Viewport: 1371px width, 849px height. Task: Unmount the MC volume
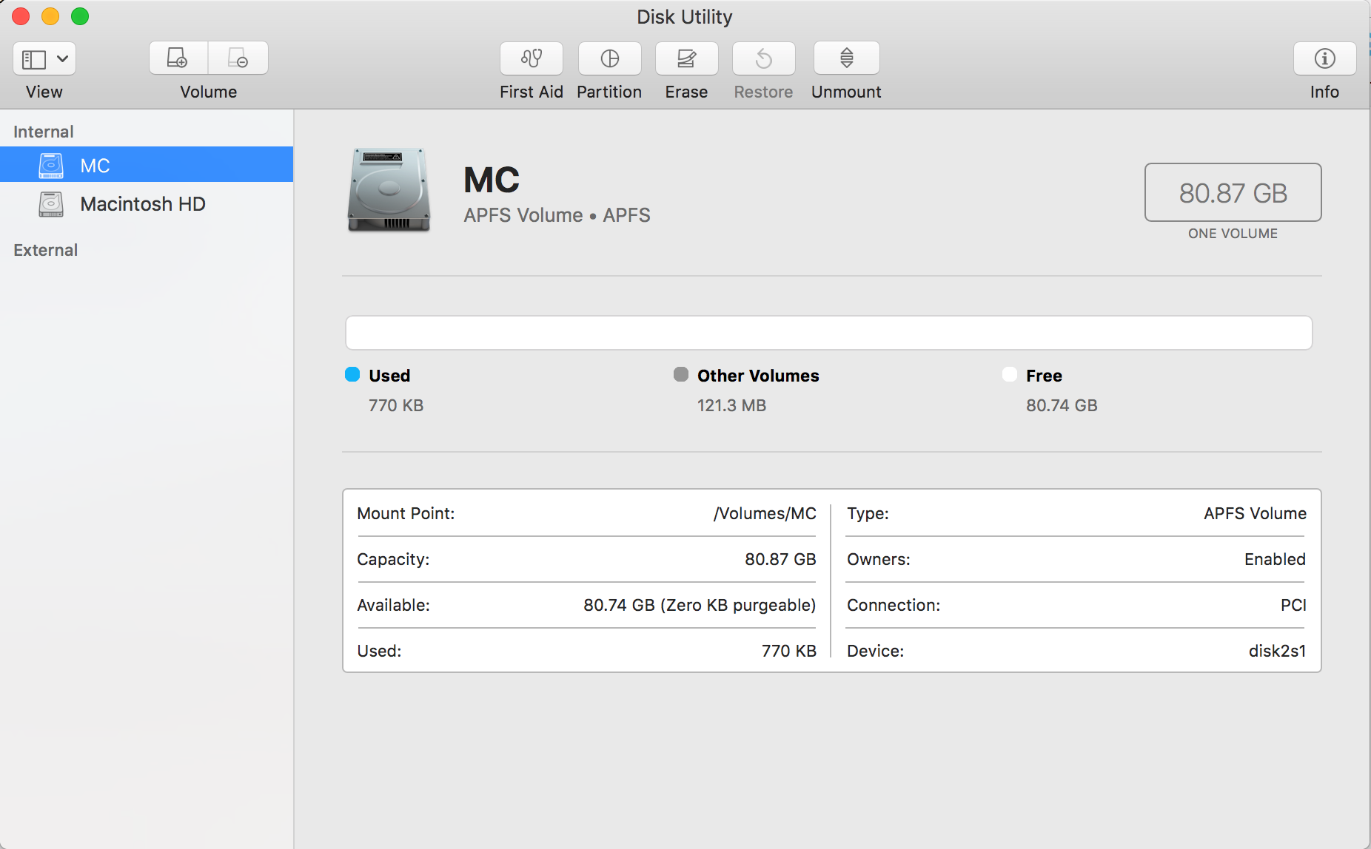(845, 58)
